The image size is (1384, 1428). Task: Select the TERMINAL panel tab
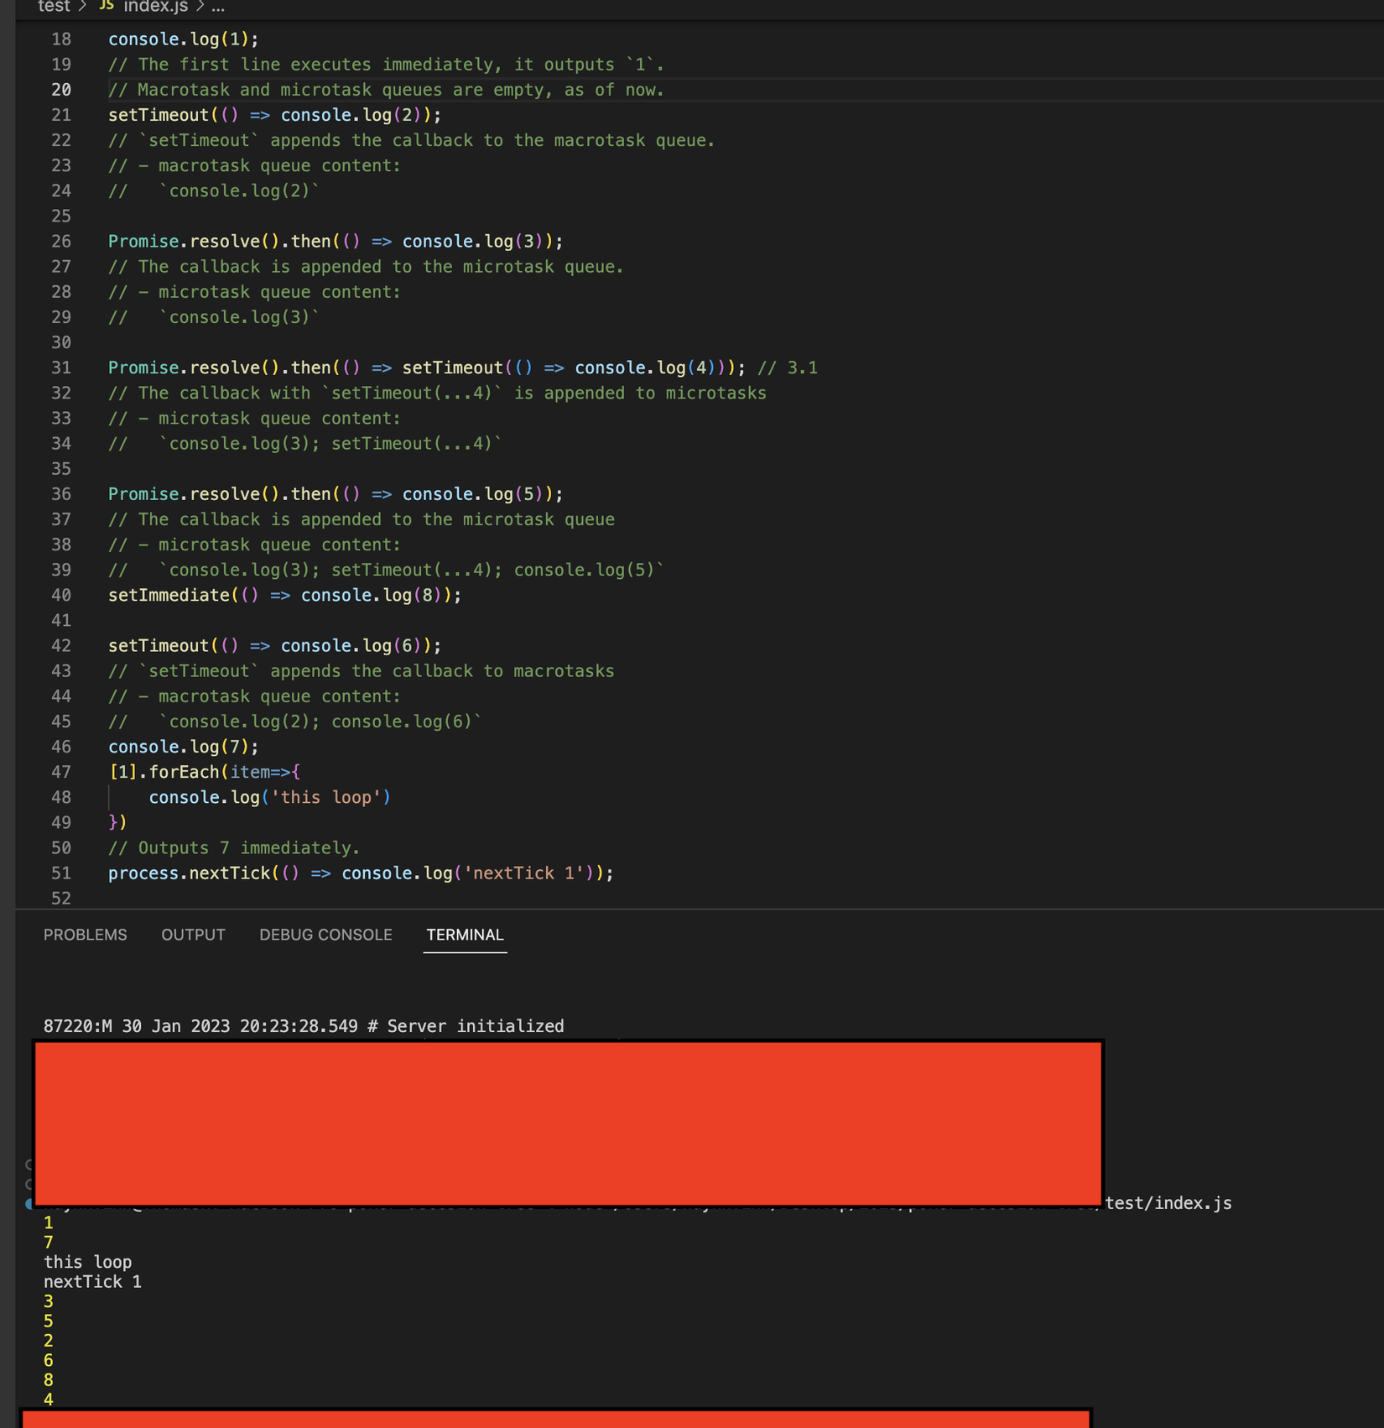click(465, 935)
